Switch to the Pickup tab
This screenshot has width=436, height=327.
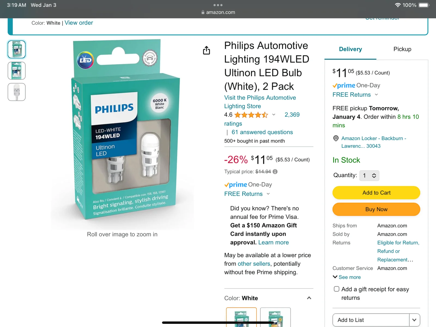(402, 49)
